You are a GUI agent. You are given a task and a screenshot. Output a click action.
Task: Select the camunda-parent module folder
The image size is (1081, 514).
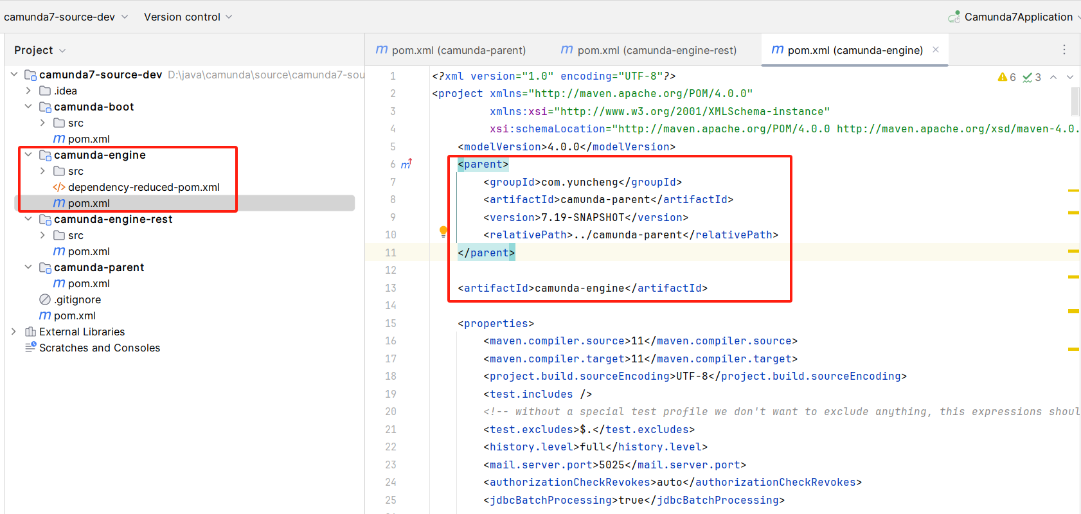tap(99, 267)
